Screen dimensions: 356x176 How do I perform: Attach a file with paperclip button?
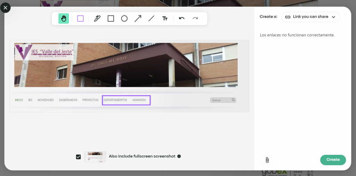[x=267, y=160]
